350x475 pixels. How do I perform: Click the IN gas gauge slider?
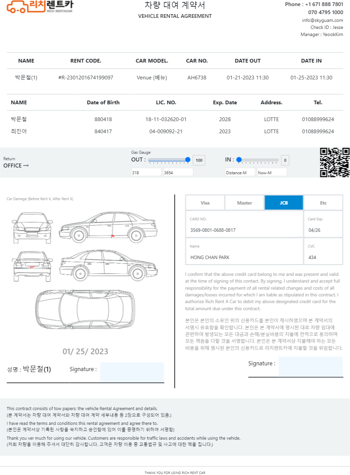[258, 160]
